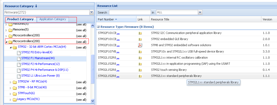Viewport: 277px width, 105px height.
Task: Click the document icon beside STM32 L1 Ultra Low Power
Action: tap(19, 76)
